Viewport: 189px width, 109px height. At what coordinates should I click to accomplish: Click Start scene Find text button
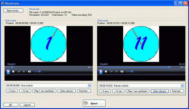coord(84,91)
